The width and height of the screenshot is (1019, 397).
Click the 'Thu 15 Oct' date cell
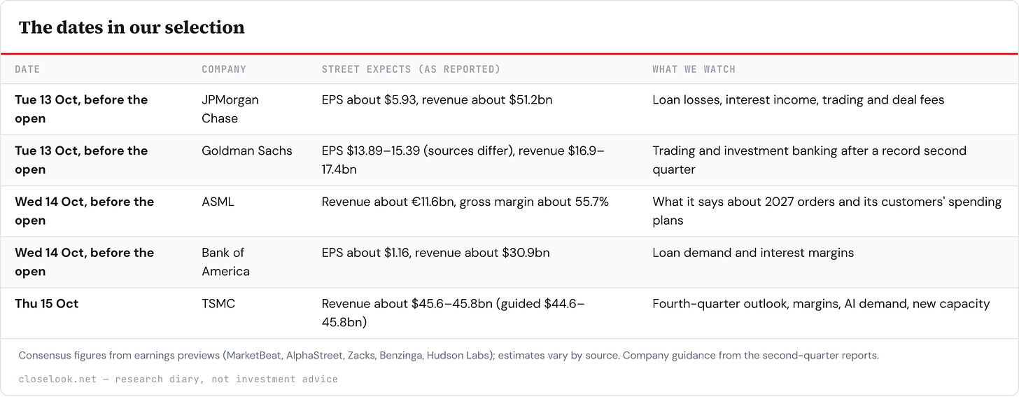pos(47,304)
